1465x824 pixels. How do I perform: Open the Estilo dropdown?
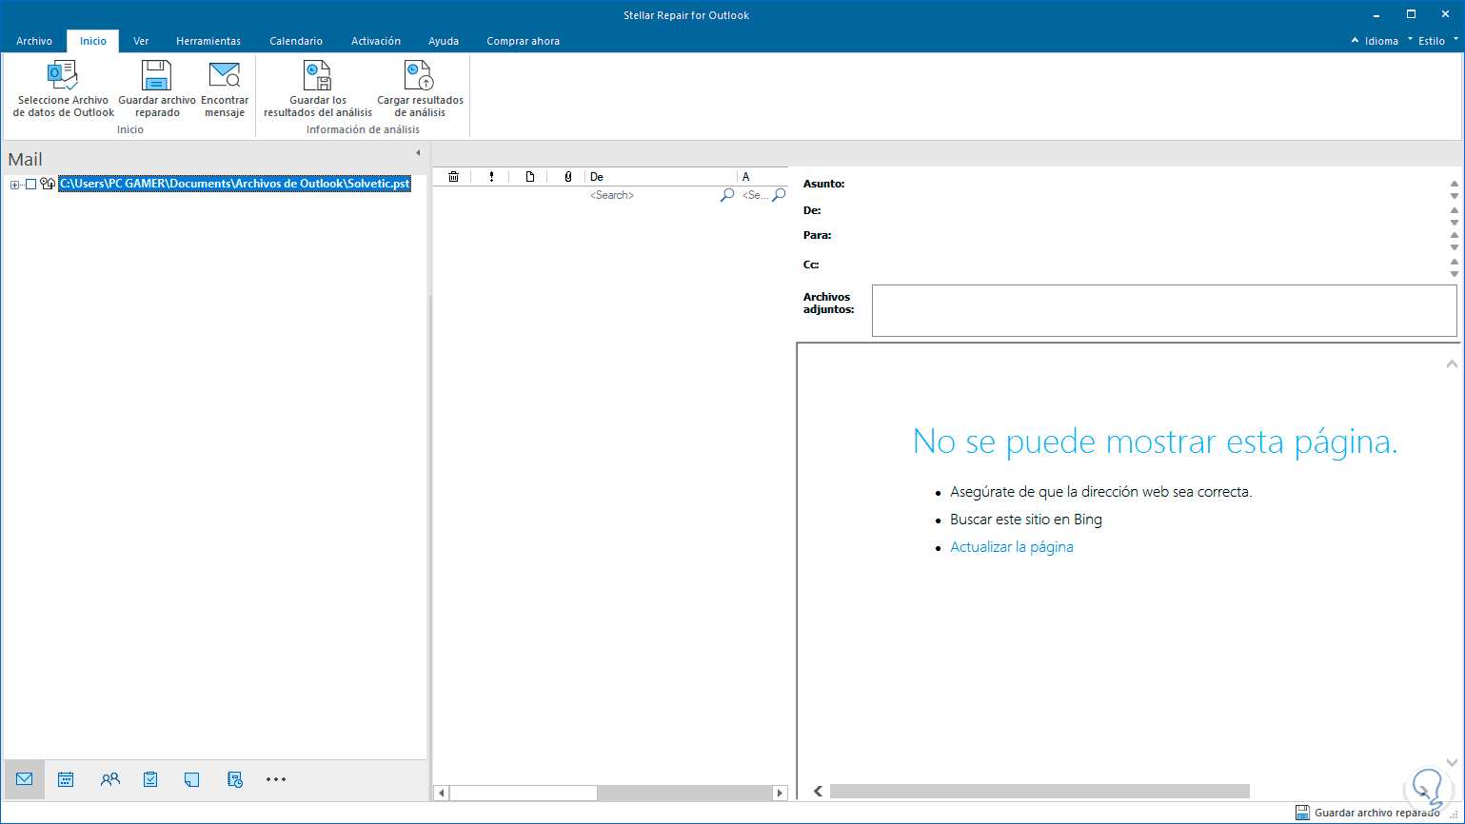[1433, 41]
